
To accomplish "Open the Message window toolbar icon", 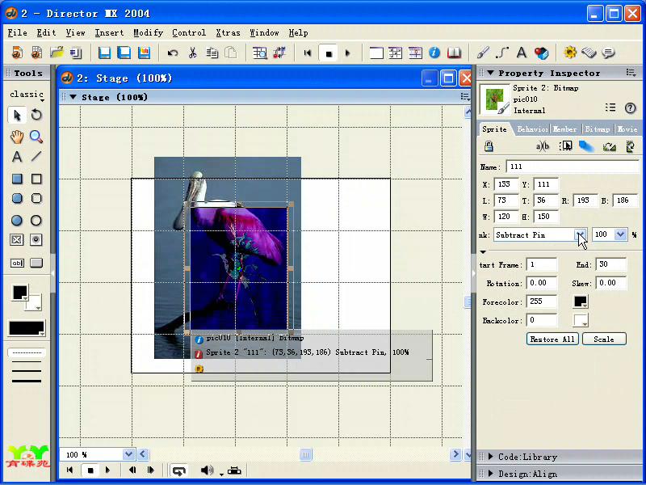I will click(609, 53).
